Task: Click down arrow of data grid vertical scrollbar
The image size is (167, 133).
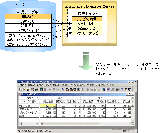Action: [132, 121]
